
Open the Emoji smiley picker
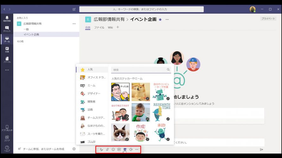point(113,149)
